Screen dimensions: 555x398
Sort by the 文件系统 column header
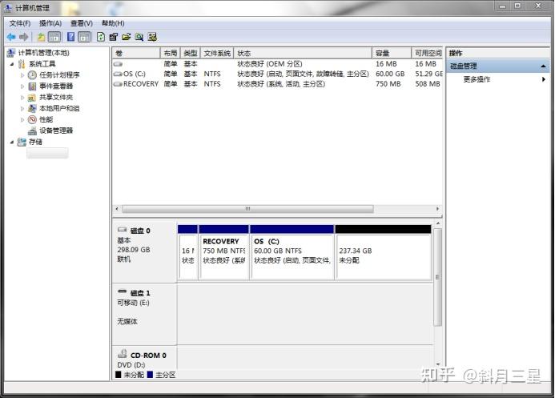click(217, 54)
